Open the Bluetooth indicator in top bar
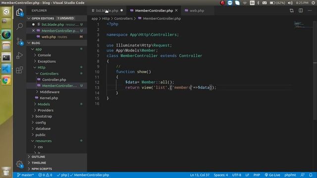 [258, 3]
